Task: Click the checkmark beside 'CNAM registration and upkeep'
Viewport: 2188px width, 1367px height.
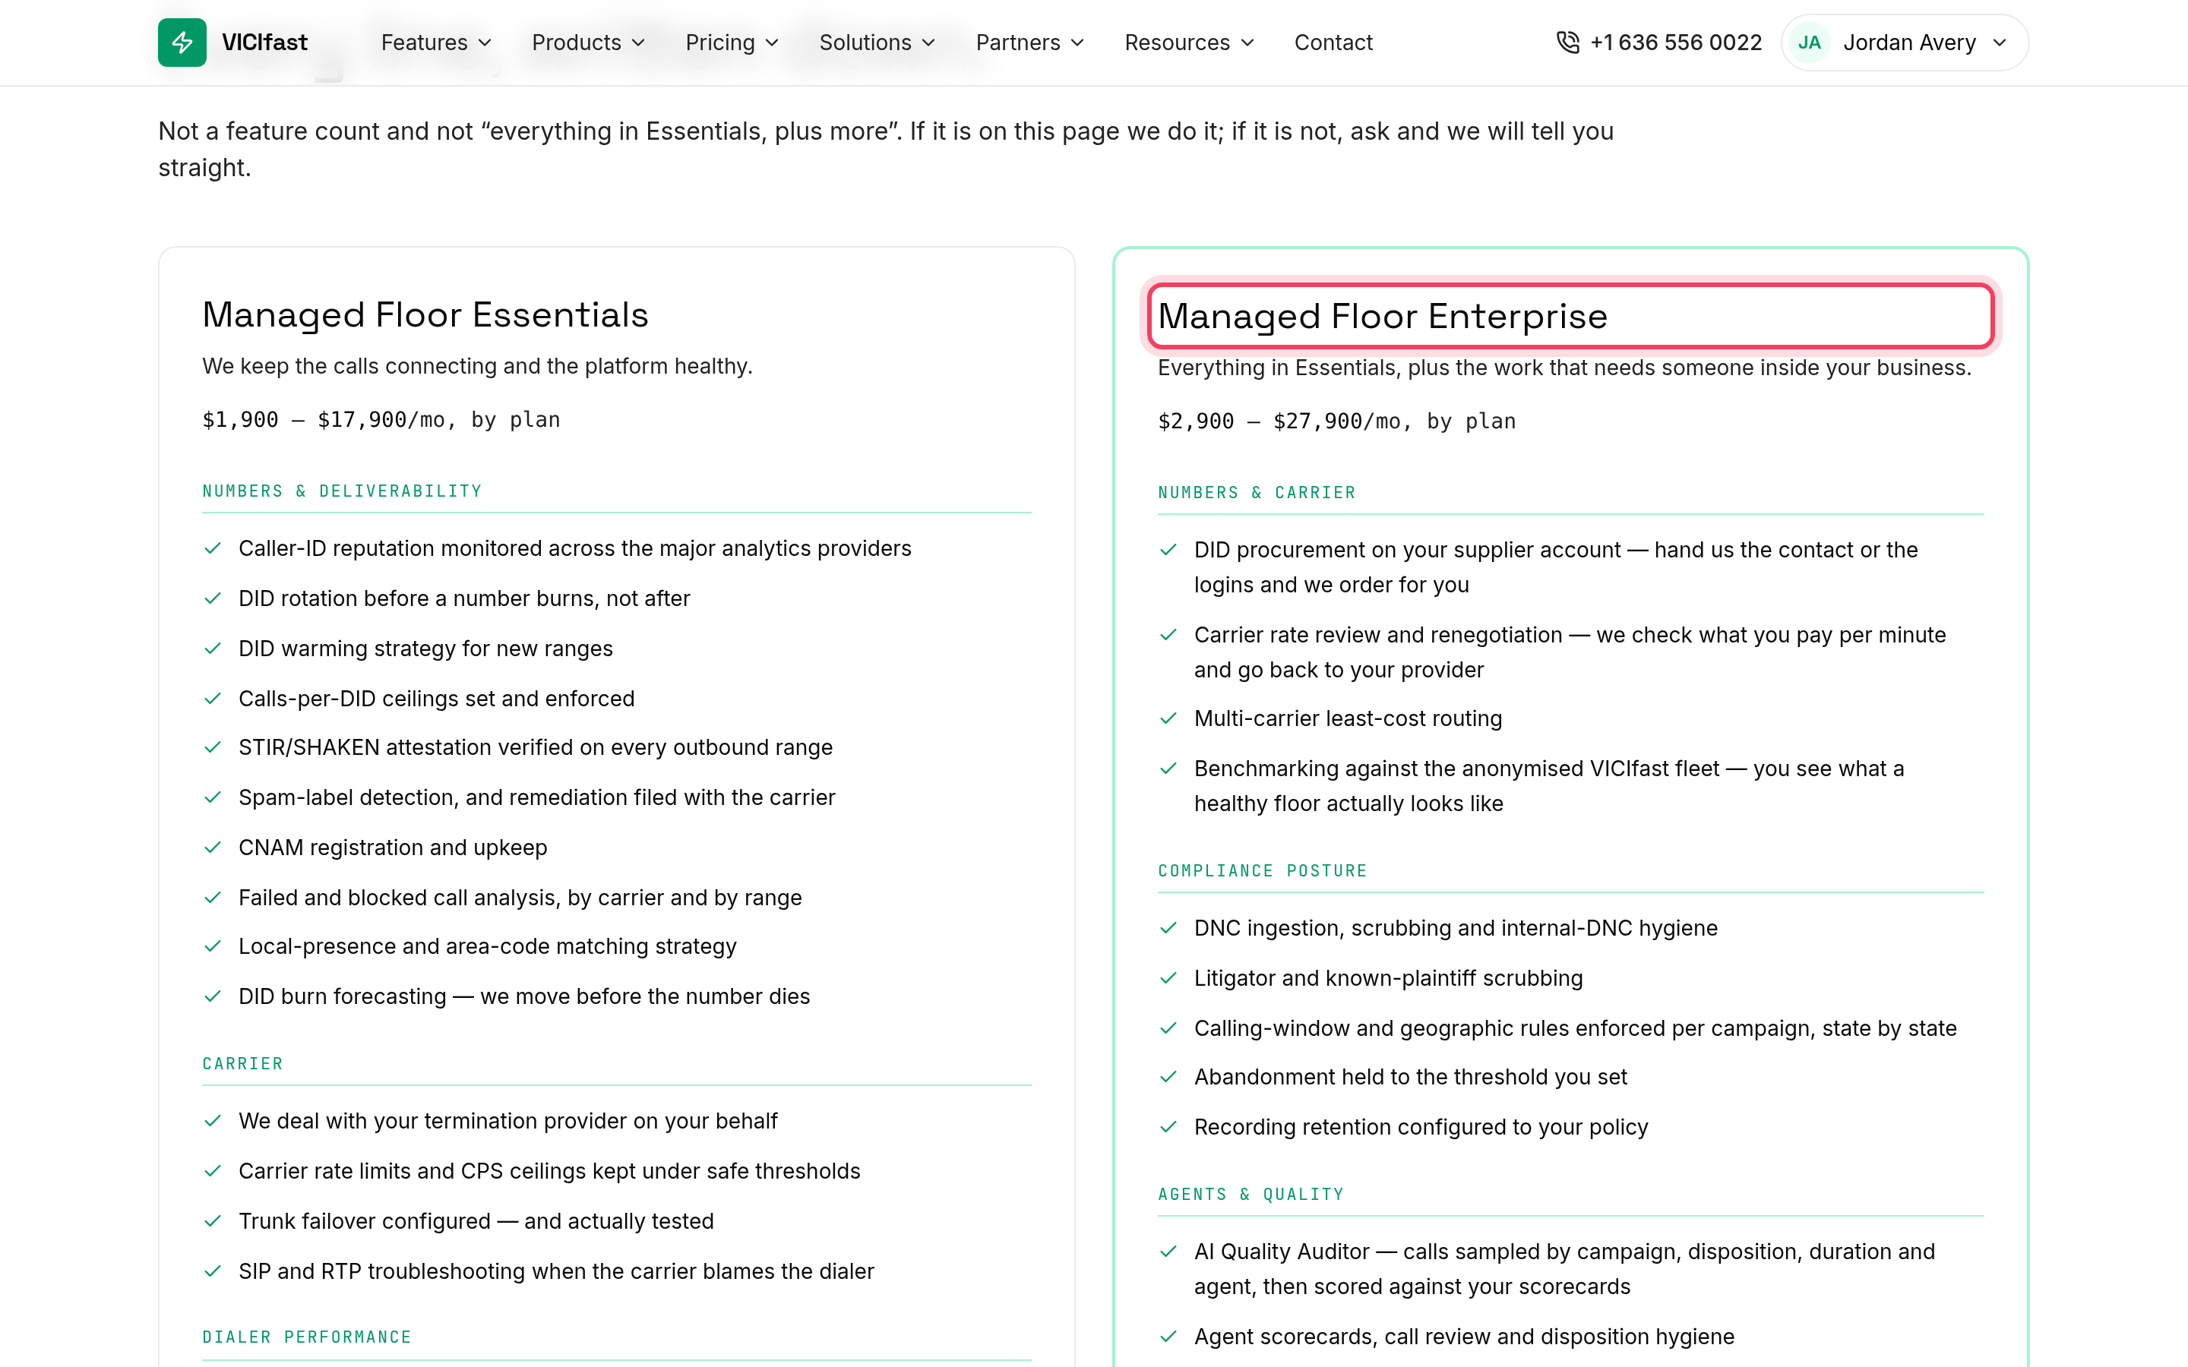Action: (x=213, y=848)
